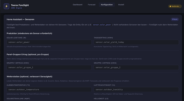This screenshot has height=101, width=184.
Task: Click the ZARA Engine subtitle
Action: [x=17, y=8]
